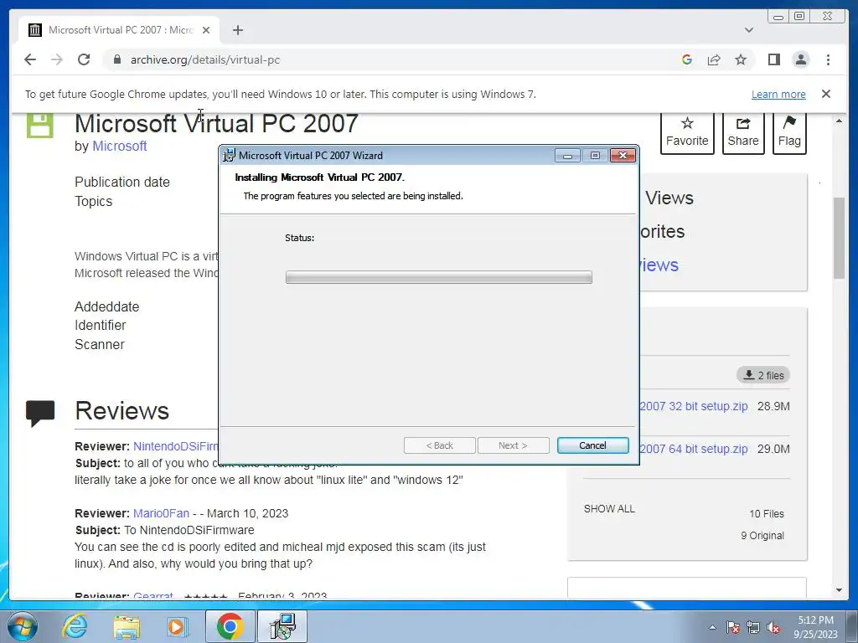The image size is (858, 643).
Task: Click the wizard title bar installer icon
Action: click(x=229, y=155)
